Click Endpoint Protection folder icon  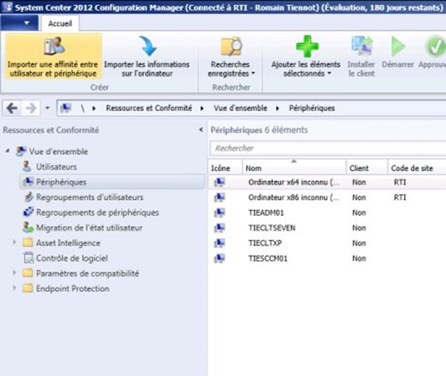(28, 288)
